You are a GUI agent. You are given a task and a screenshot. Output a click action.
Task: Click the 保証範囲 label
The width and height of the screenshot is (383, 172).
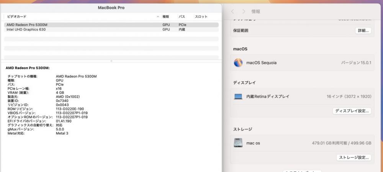241,31
